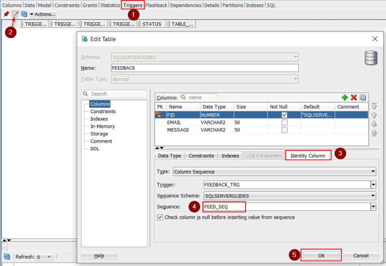
Task: Click the Trigger FEEDBACK_TRG field
Action: tap(287, 185)
